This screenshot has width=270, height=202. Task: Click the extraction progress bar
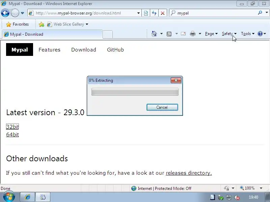(135, 92)
